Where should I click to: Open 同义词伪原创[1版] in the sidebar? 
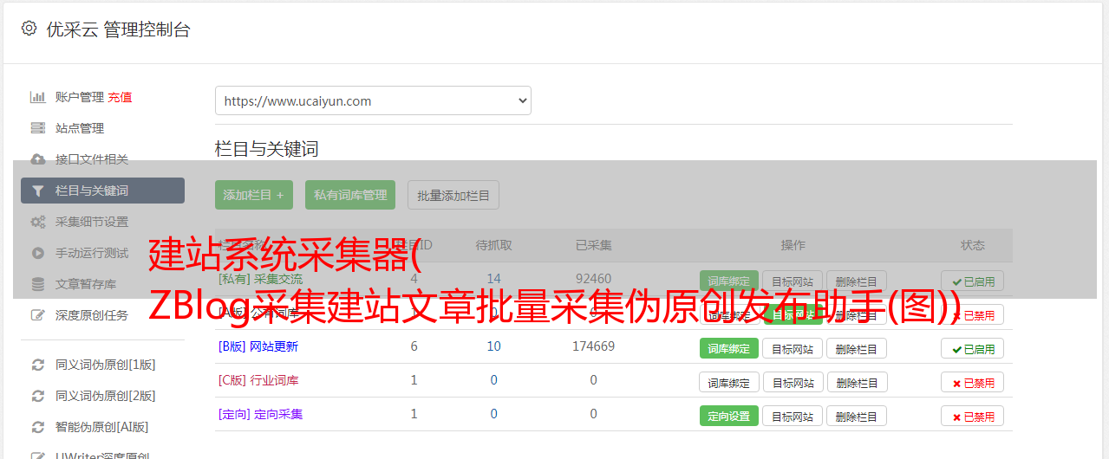(x=105, y=365)
